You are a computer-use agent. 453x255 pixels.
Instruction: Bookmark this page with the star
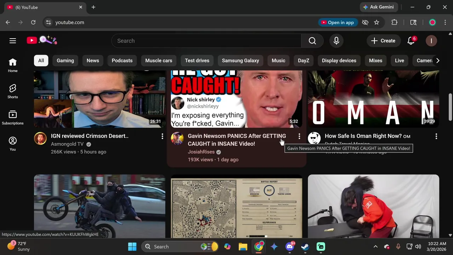[x=377, y=22]
